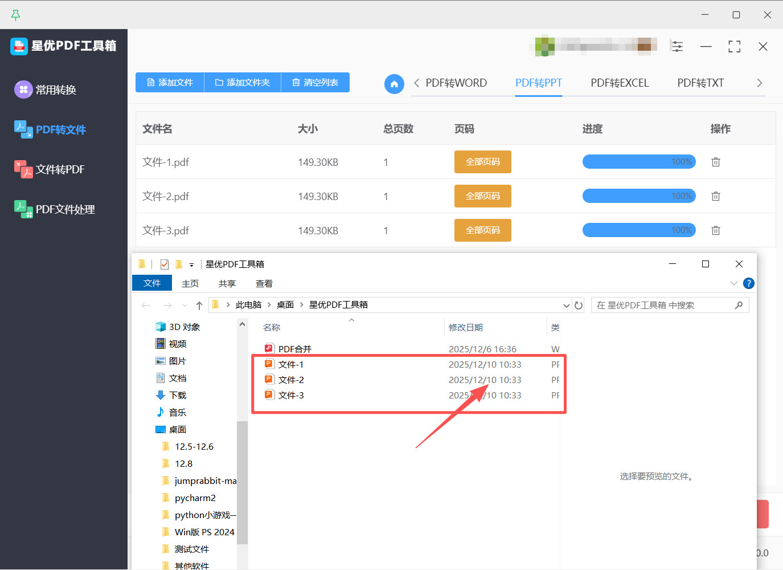Open PDF文件处理 in the sidebar
The image size is (783, 570).
pyautogui.click(x=55, y=209)
